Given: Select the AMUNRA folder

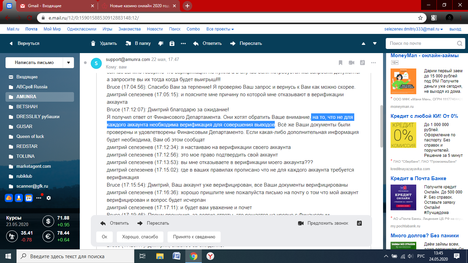Looking at the screenshot, I should coord(40,97).
